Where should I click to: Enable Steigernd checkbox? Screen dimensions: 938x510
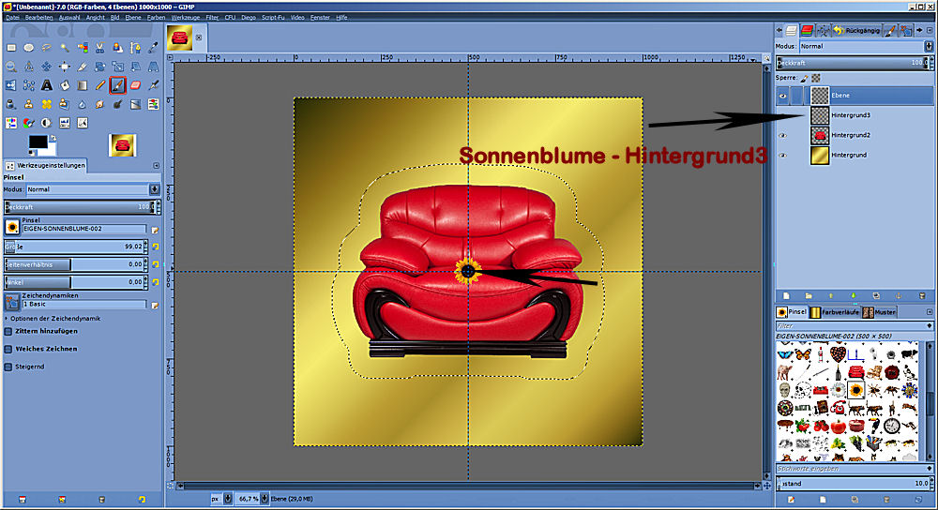pyautogui.click(x=8, y=367)
